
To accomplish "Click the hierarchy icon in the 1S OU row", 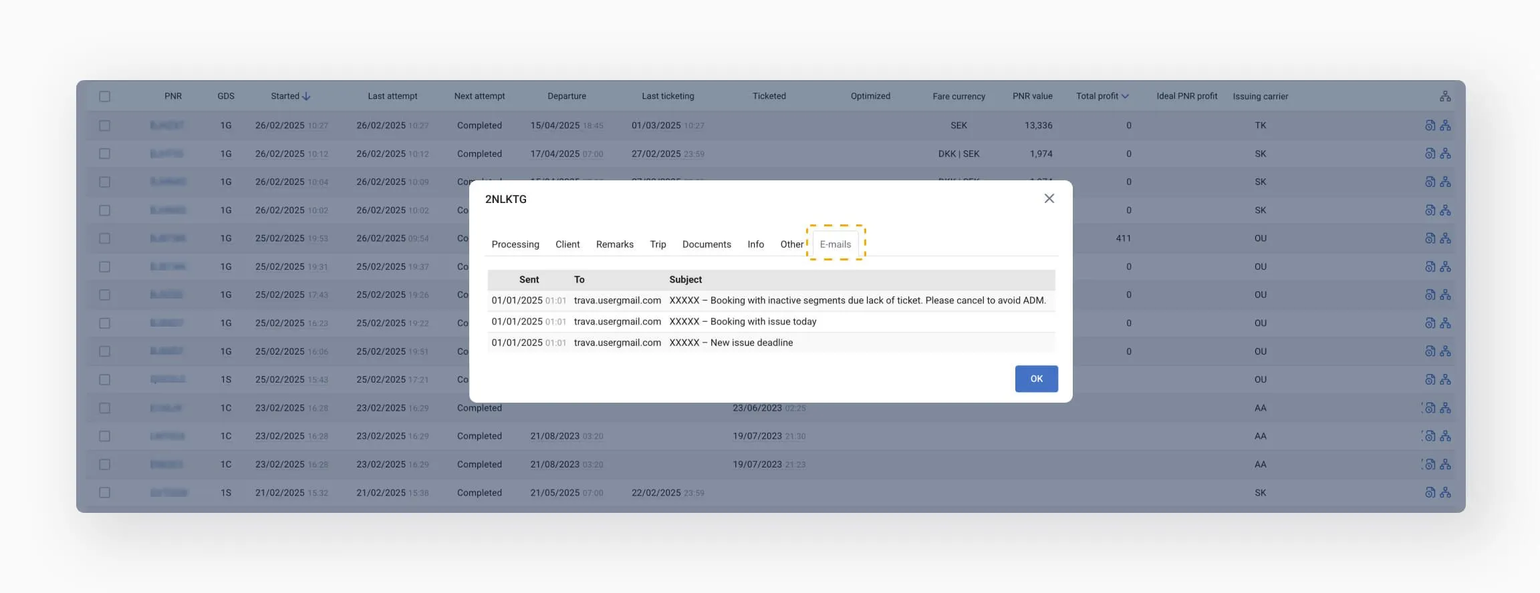I will pos(1445,380).
